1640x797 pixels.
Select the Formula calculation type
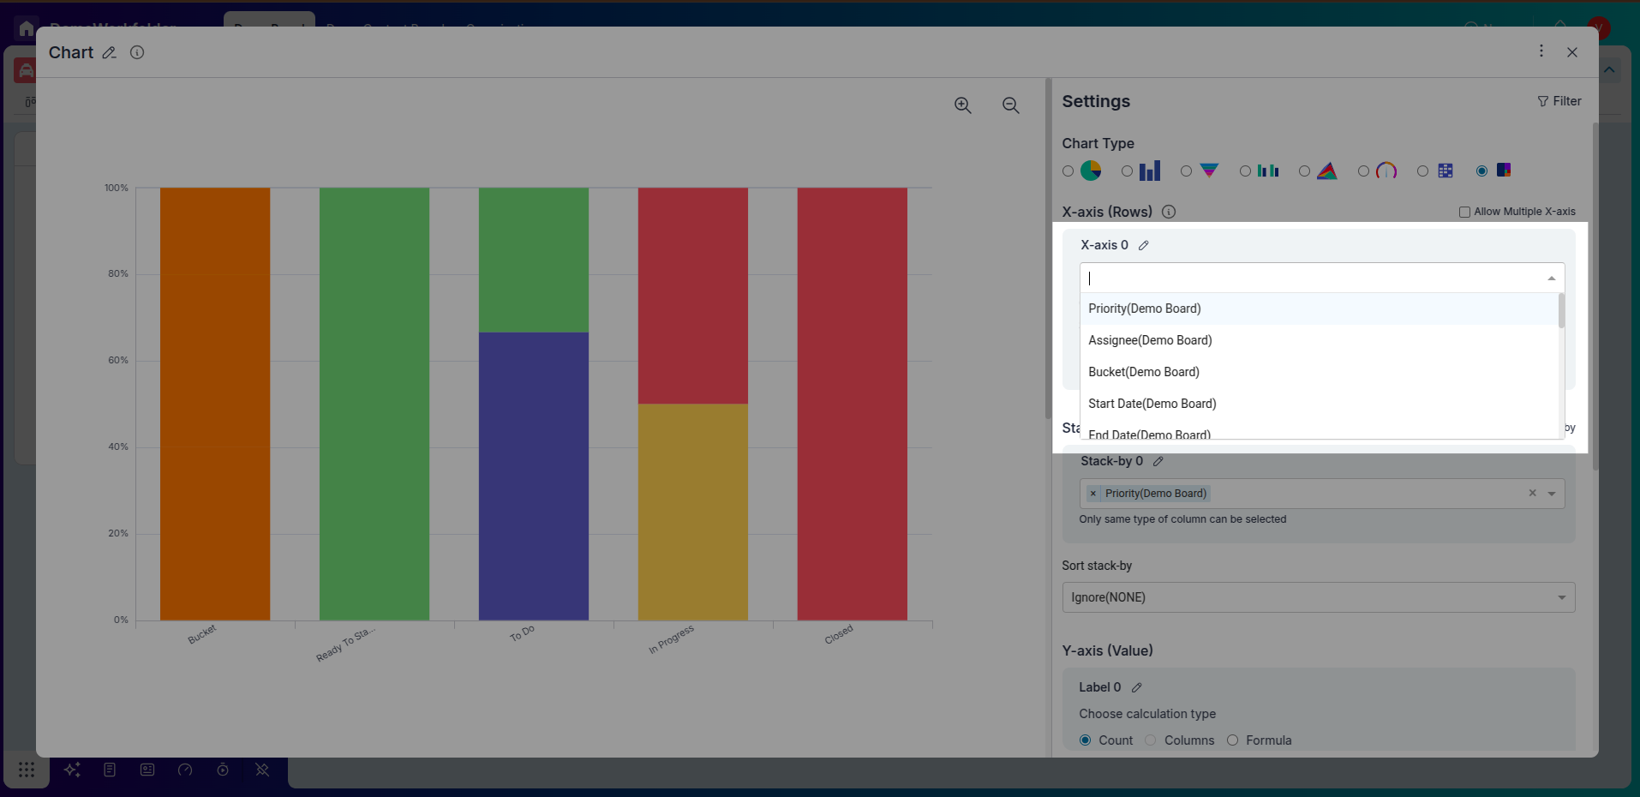[x=1232, y=740]
